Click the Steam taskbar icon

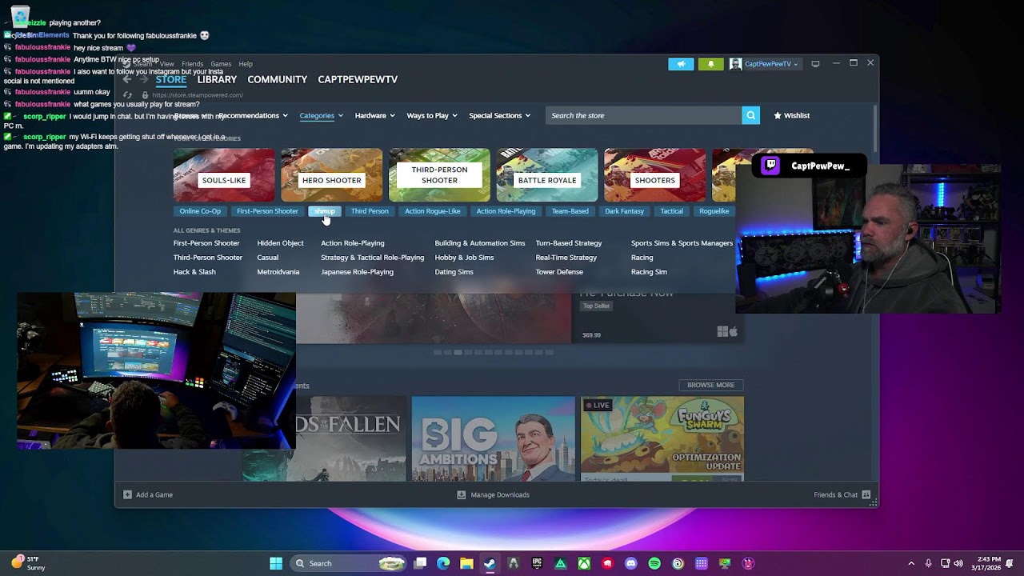(x=490, y=563)
